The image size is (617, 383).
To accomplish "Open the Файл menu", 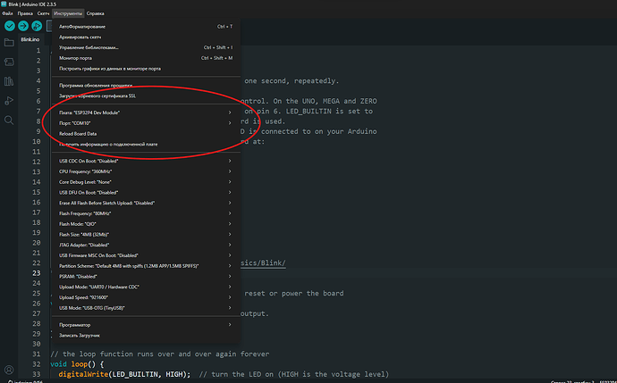I will (x=7, y=13).
